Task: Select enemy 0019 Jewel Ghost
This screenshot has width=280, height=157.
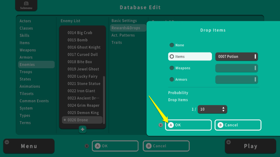Action: click(82, 69)
